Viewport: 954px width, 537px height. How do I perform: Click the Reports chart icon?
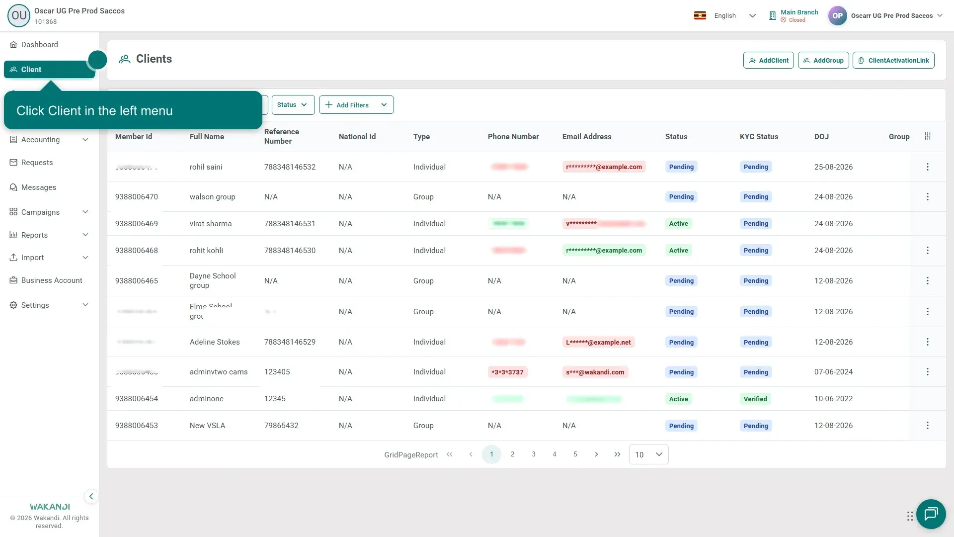[13, 235]
